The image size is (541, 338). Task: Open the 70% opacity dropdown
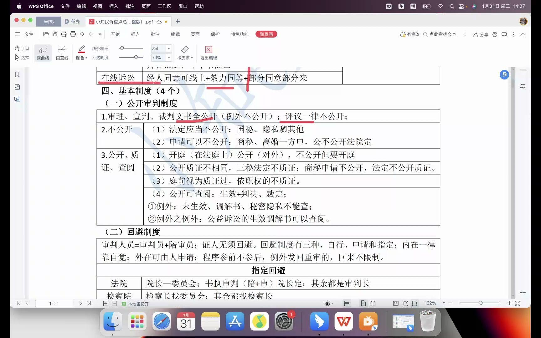click(169, 58)
